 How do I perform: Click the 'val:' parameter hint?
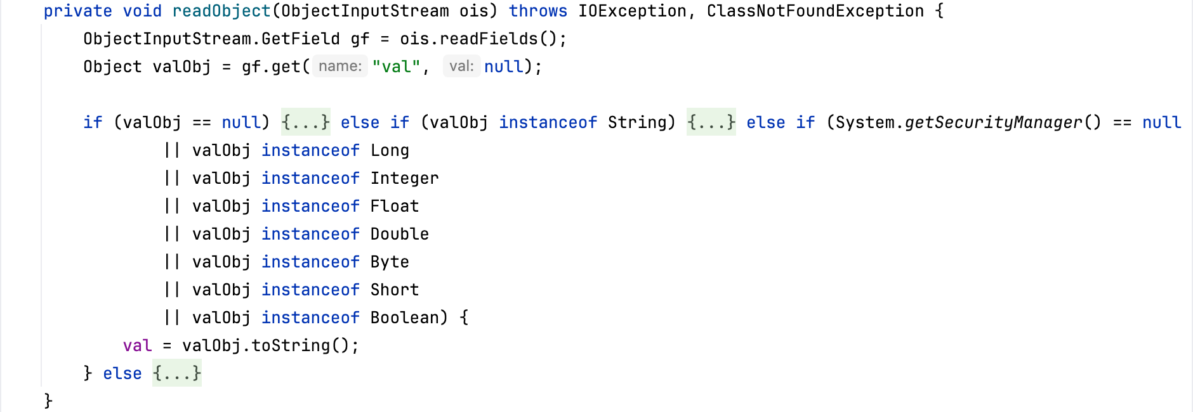461,66
